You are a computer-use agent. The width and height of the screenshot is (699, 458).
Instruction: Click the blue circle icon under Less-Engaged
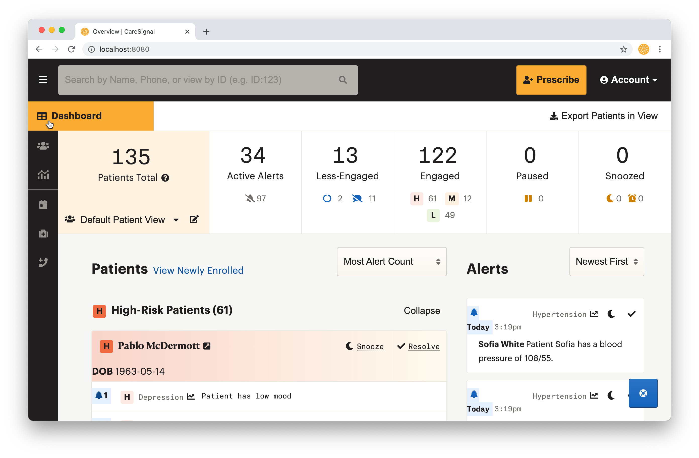pyautogui.click(x=327, y=199)
